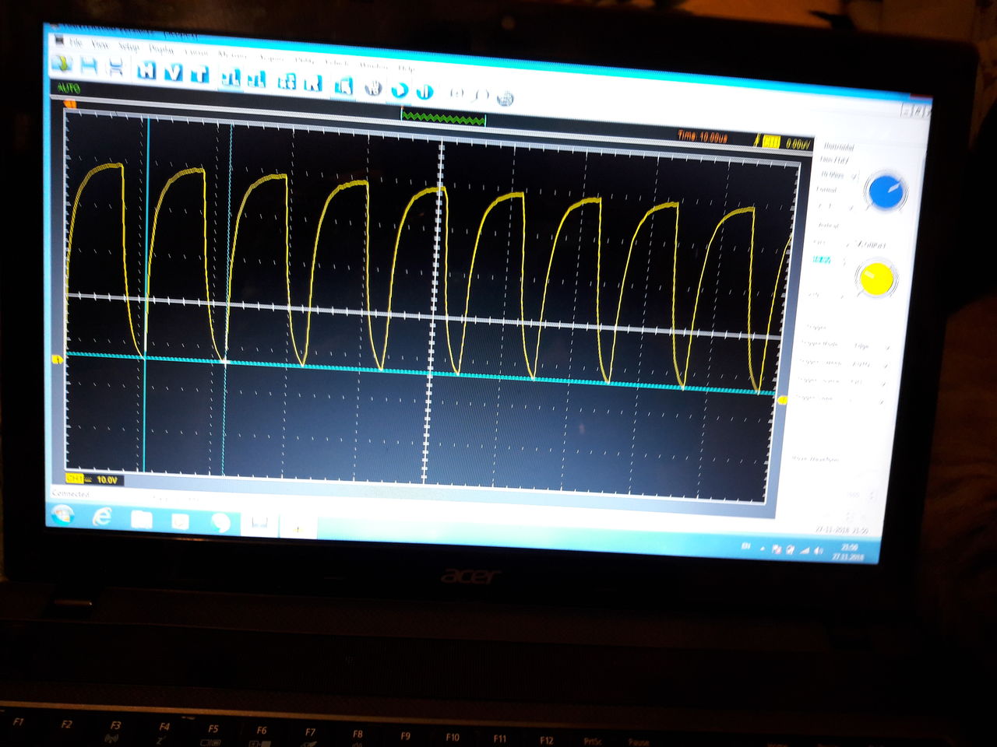Open the File menu
Screen dimensions: 997x747
coord(76,42)
